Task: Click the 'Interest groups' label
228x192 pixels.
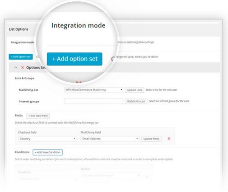Action: tap(29, 101)
